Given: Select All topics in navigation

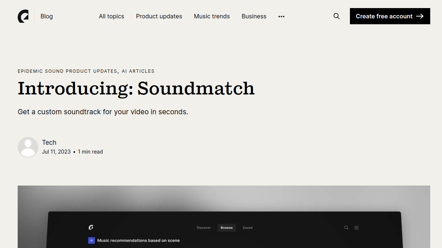Looking at the screenshot, I should pos(112,16).
